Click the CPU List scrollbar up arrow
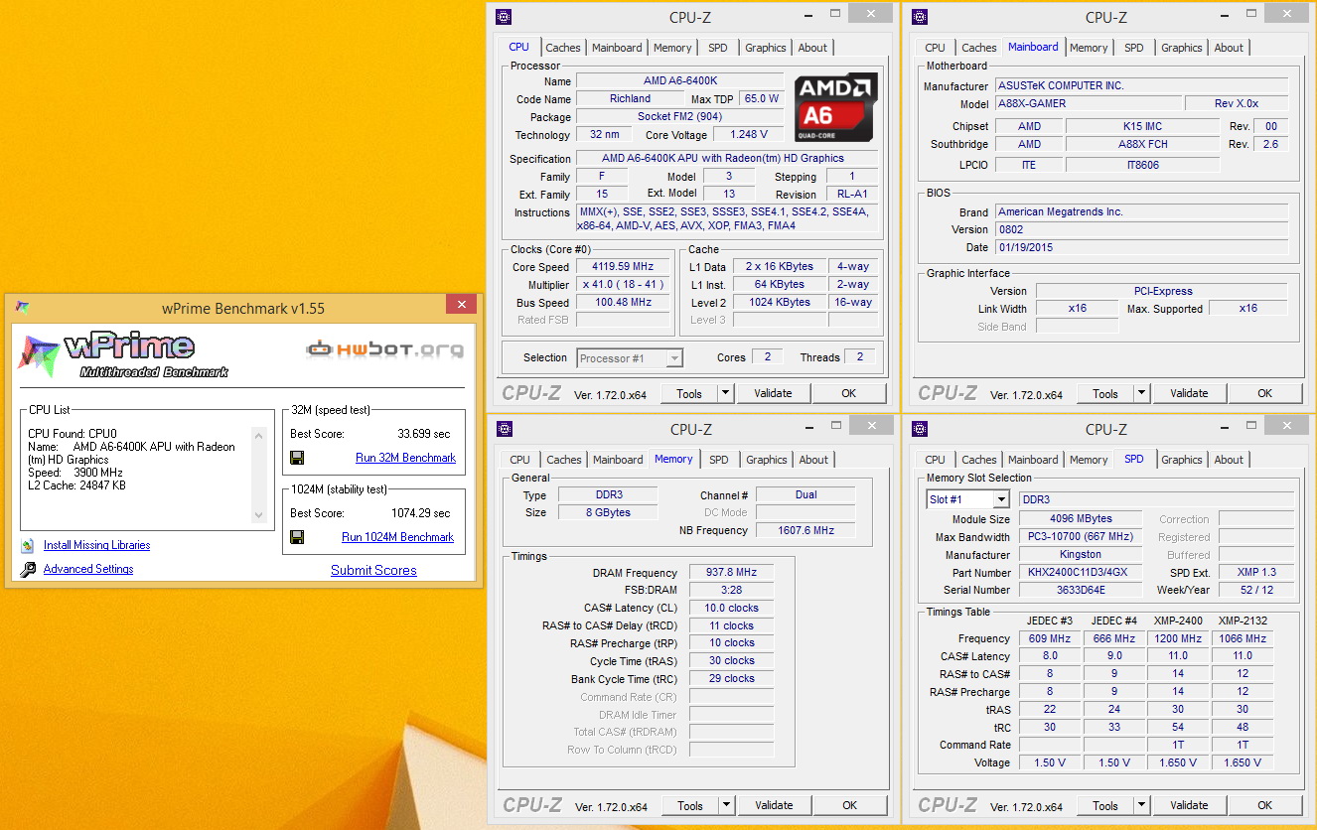This screenshot has width=1317, height=830. pyautogui.click(x=259, y=434)
